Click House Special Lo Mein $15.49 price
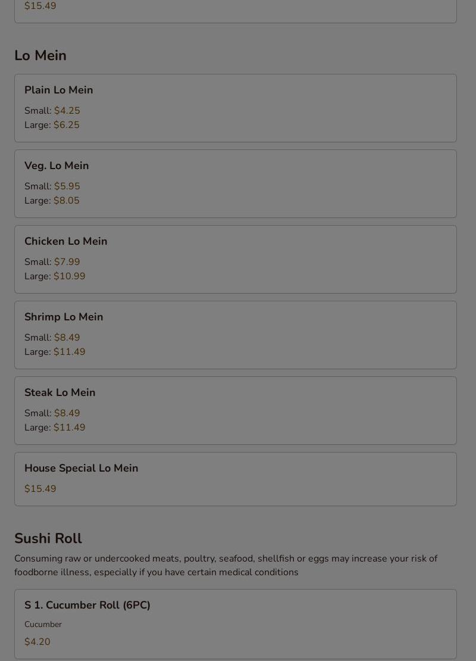The height and width of the screenshot is (661, 476). pos(40,488)
